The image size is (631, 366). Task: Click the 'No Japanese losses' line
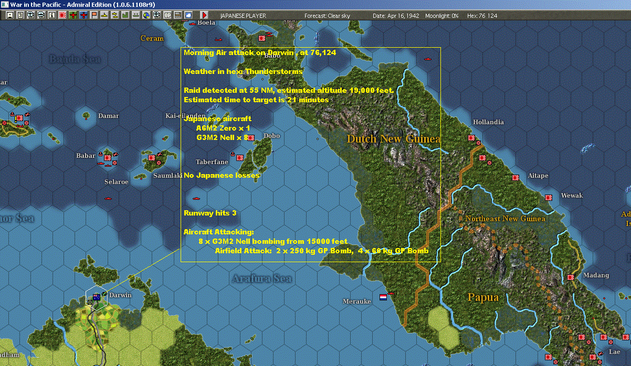pos(222,175)
